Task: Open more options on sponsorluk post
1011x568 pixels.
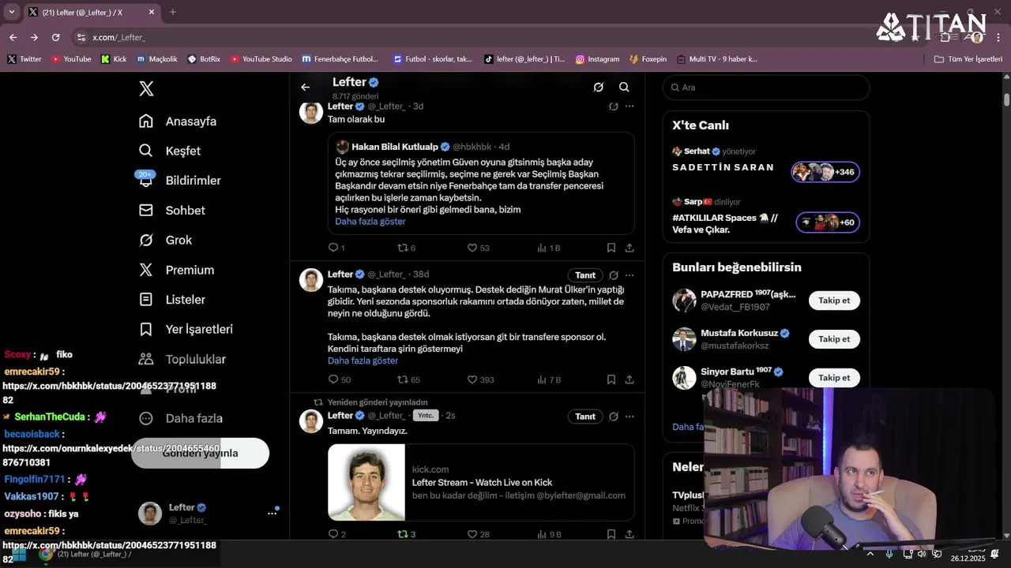Action: (630, 275)
